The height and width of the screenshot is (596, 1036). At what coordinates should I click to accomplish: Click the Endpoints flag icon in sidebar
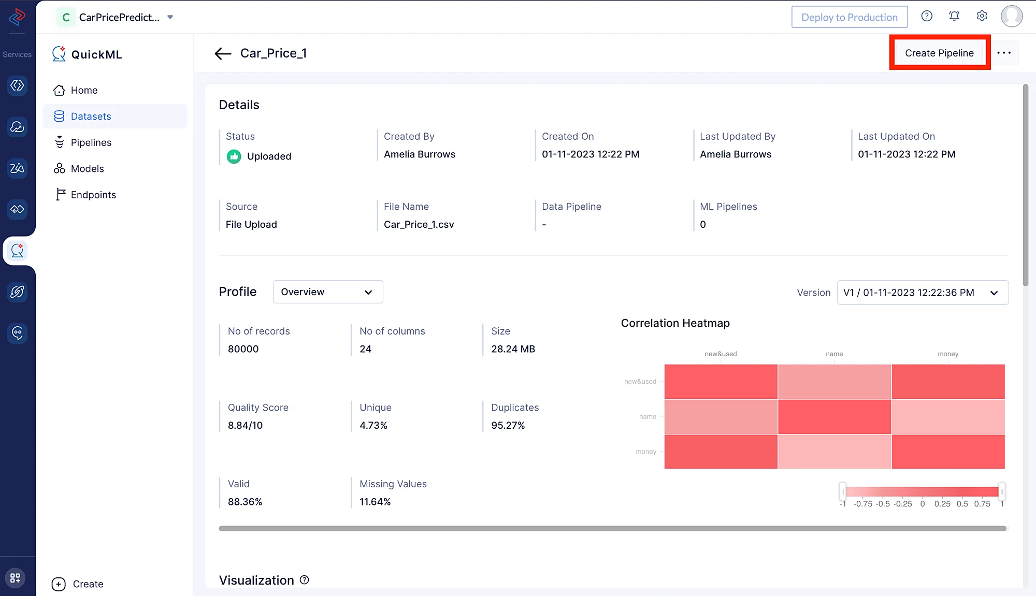click(60, 194)
